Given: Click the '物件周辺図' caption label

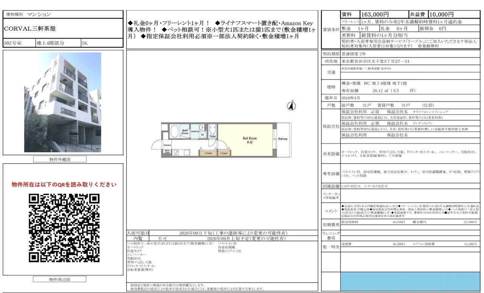Looking at the screenshot, I should [60, 279].
